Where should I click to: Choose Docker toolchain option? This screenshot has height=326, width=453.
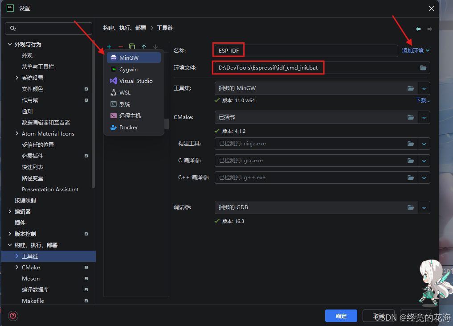tap(134, 127)
